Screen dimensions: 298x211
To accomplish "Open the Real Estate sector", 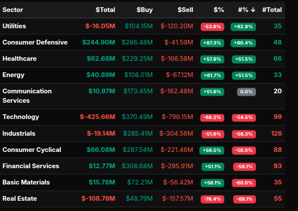I will 20,199.
